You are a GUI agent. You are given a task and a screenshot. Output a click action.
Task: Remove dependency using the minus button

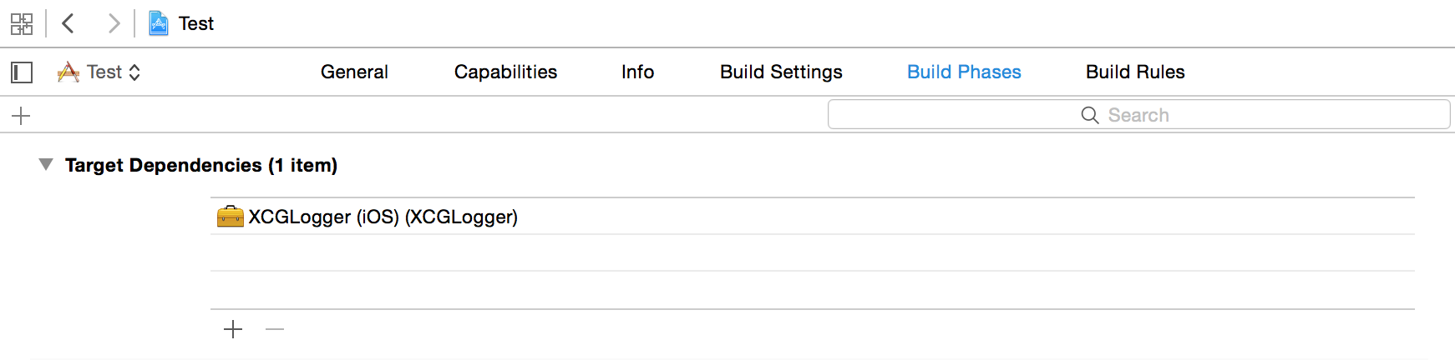coord(275,330)
